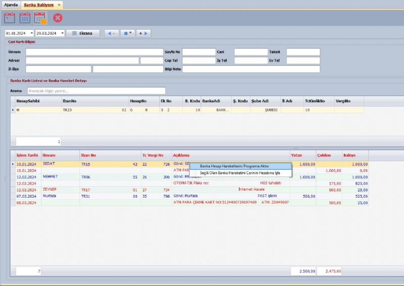Click the square asterisk current period button
This screenshot has height=286, width=404.
pyautogui.click(x=128, y=33)
